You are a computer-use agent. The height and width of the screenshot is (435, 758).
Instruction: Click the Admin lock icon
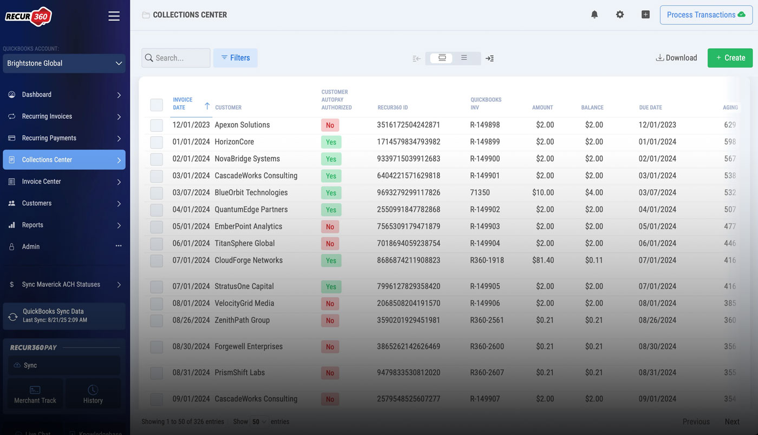(x=12, y=246)
